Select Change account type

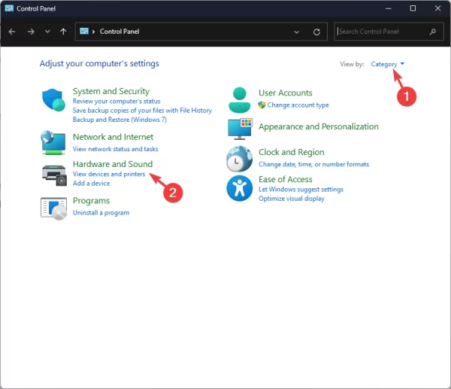(x=298, y=105)
